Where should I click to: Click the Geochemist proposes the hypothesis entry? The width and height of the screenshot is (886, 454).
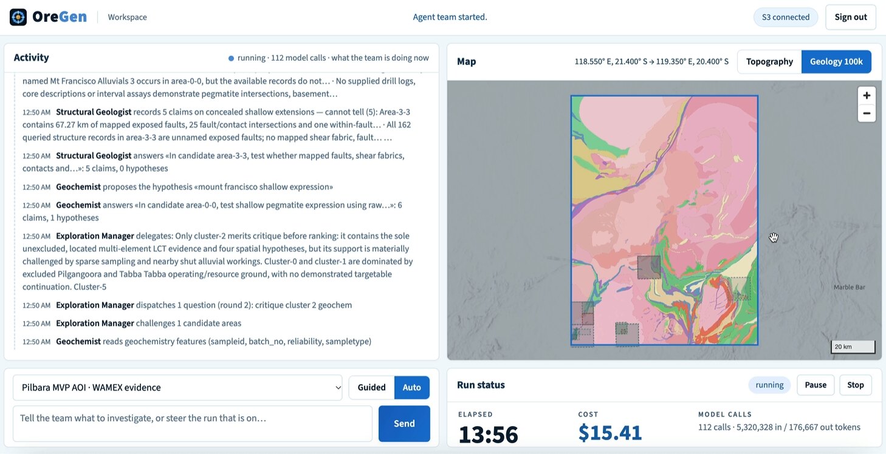click(177, 187)
